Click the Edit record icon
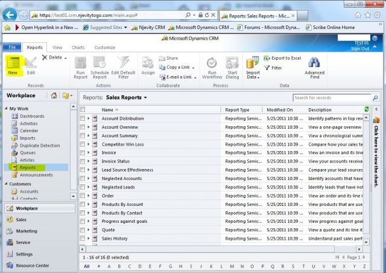 tap(31, 62)
